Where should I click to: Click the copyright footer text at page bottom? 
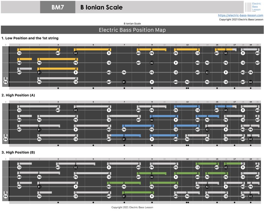(132, 207)
